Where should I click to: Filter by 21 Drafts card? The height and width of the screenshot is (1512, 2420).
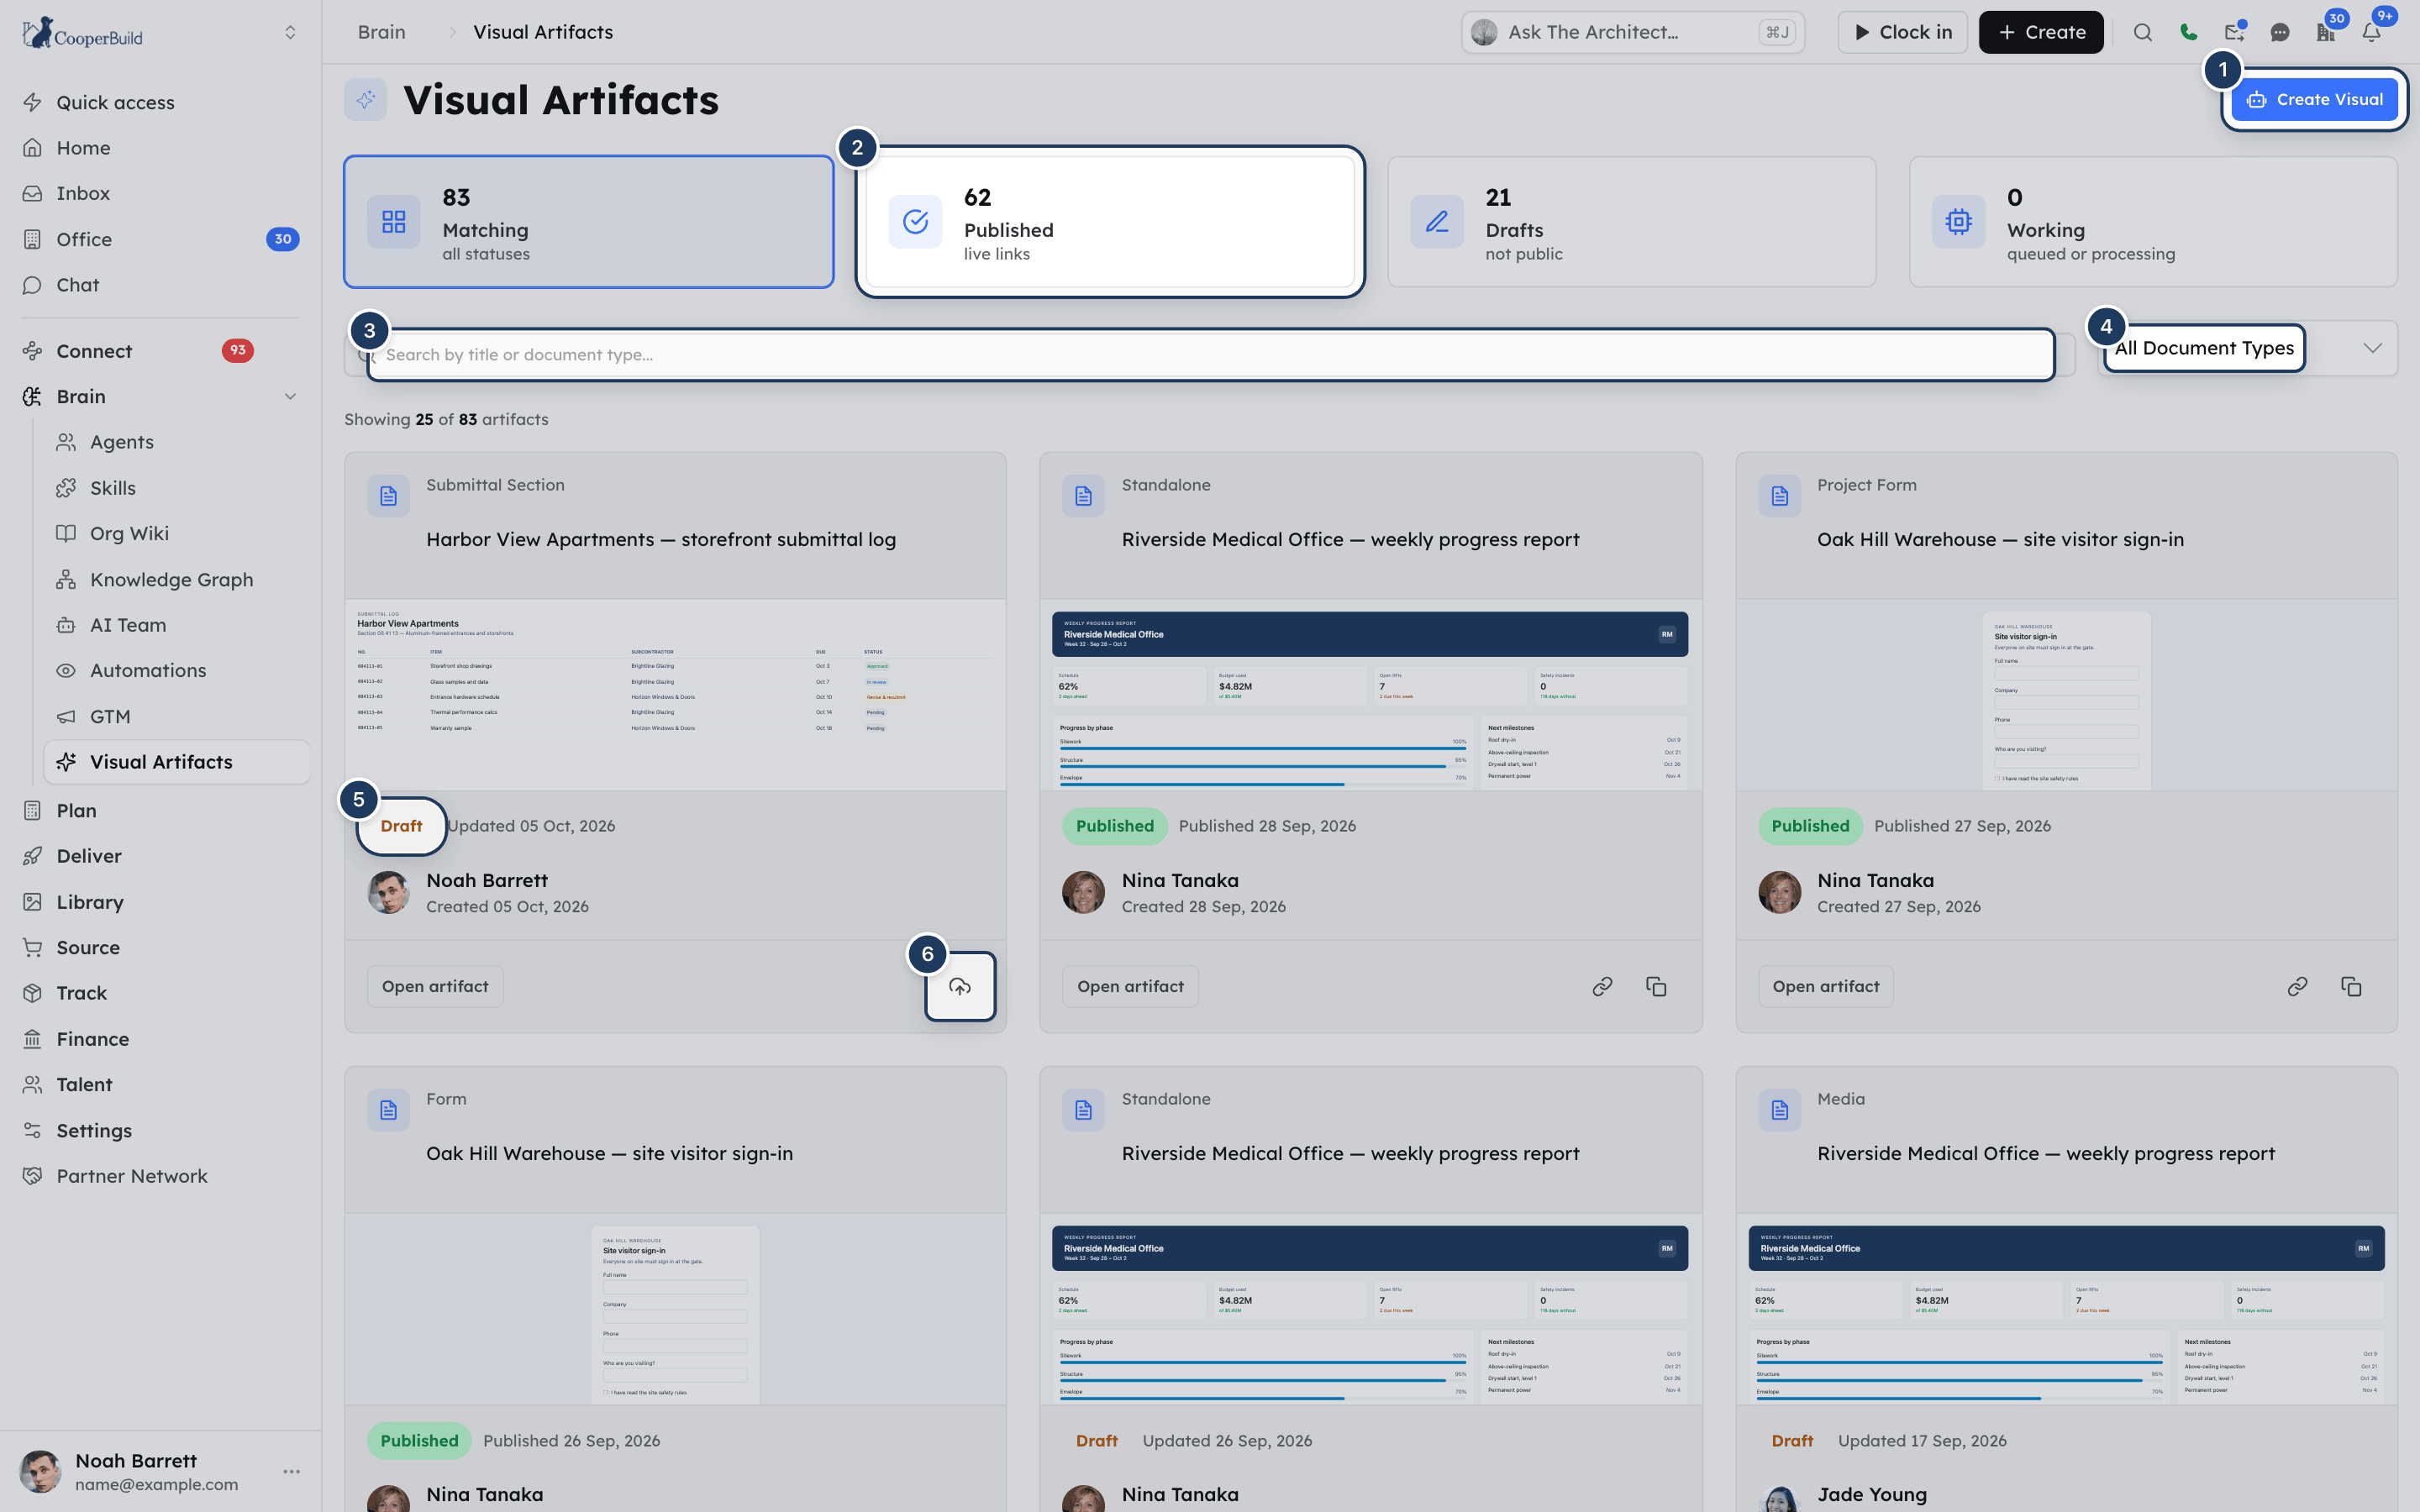(x=1632, y=222)
